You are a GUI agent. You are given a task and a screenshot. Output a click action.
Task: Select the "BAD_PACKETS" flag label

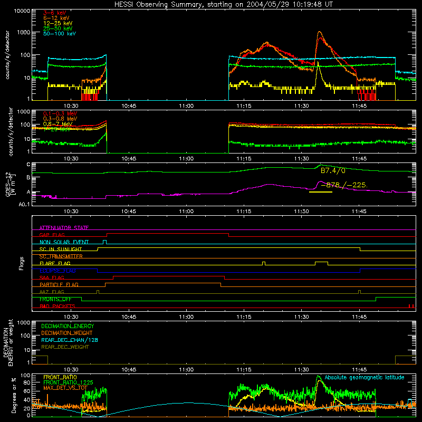57,306
